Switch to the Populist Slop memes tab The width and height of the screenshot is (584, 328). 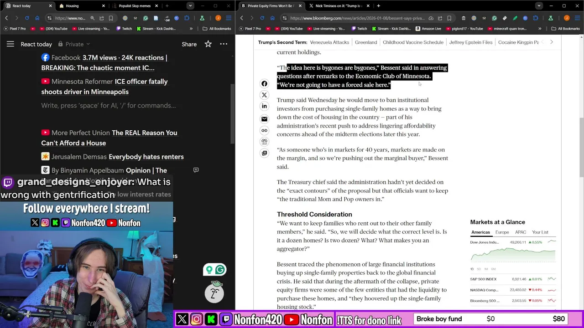point(135,6)
